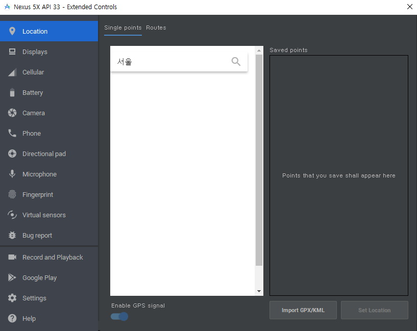The height and width of the screenshot is (331, 417).
Task: Click the Cellular signal icon
Action: pyautogui.click(x=12, y=72)
